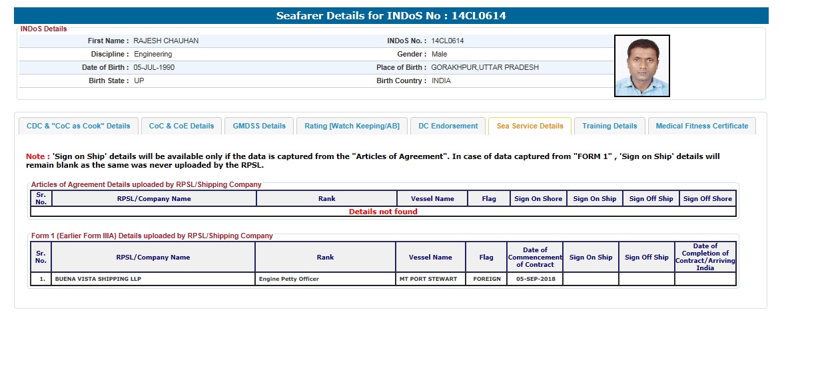
Task: Click the Date of Commencement of Contract header
Action: tap(535, 257)
